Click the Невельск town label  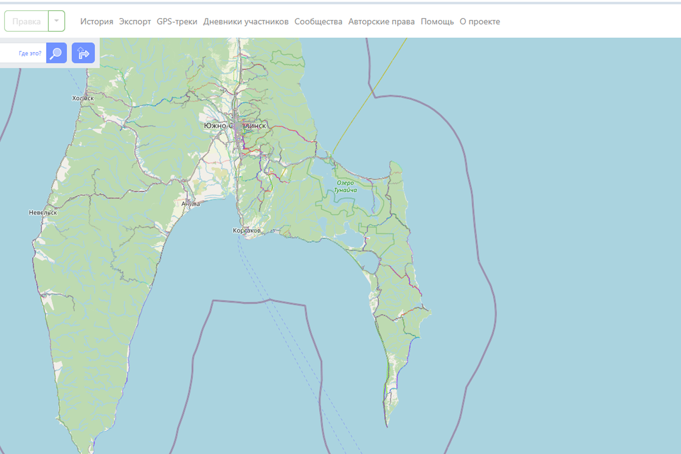43,213
